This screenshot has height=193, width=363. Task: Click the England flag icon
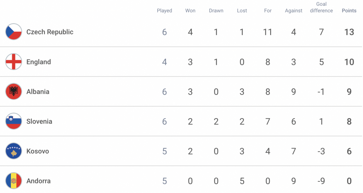pos(14,62)
